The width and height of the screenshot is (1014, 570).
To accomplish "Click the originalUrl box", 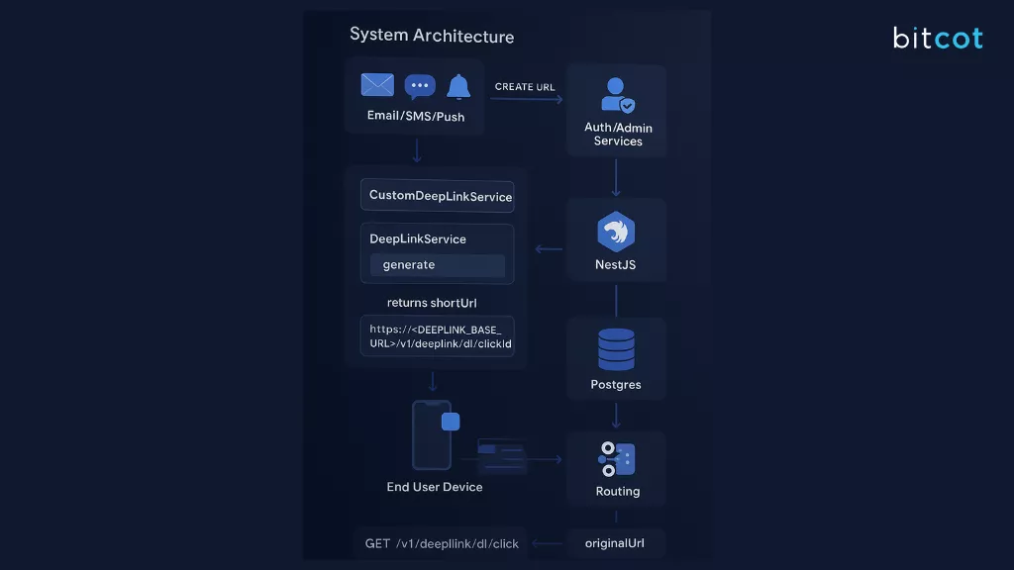I will (616, 542).
